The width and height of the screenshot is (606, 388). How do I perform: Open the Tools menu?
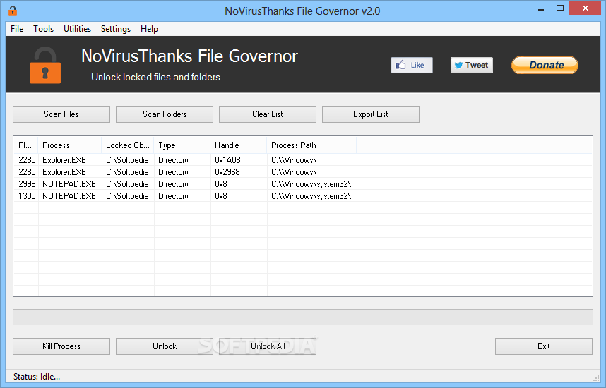click(x=43, y=29)
